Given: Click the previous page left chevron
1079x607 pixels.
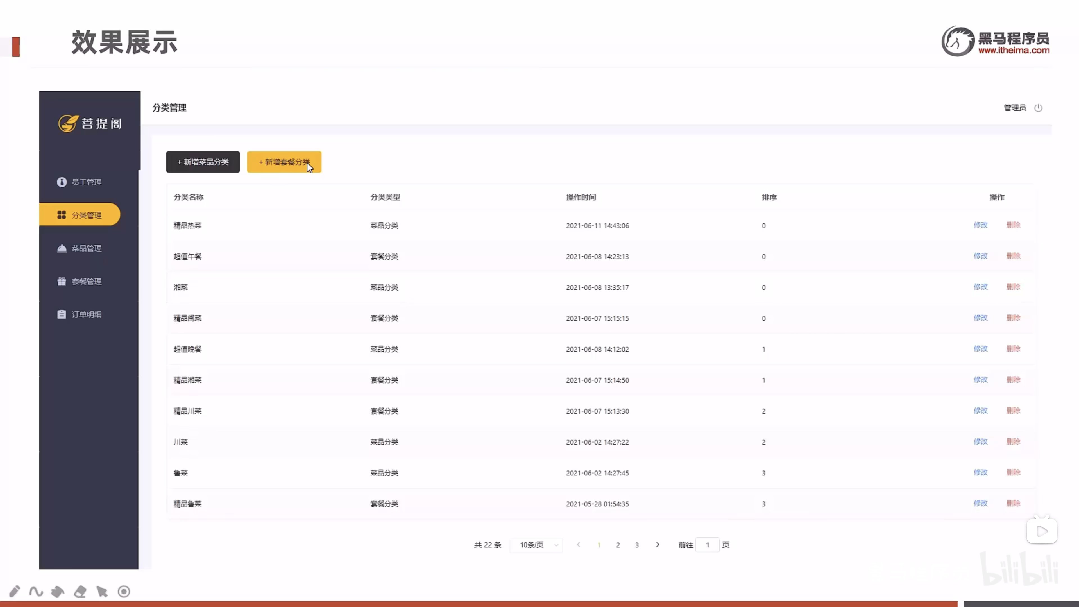Looking at the screenshot, I should coord(579,545).
